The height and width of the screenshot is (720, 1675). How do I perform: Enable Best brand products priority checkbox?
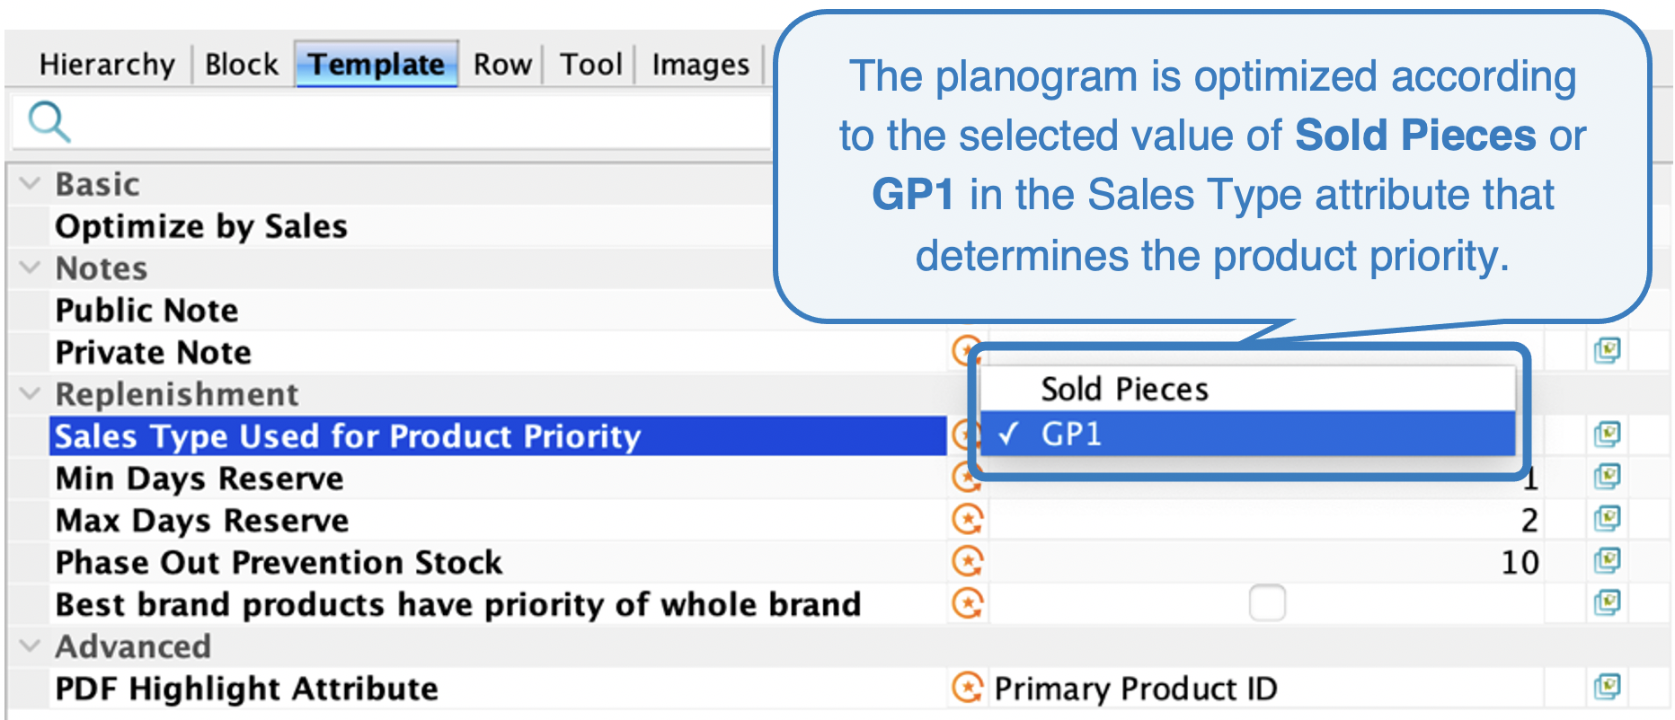tap(1267, 603)
